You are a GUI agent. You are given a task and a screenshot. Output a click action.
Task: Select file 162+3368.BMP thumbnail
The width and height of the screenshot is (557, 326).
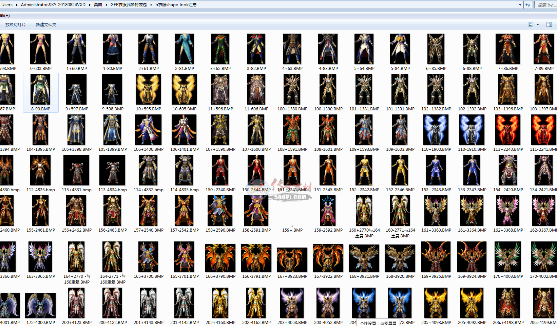pyautogui.click(x=508, y=211)
